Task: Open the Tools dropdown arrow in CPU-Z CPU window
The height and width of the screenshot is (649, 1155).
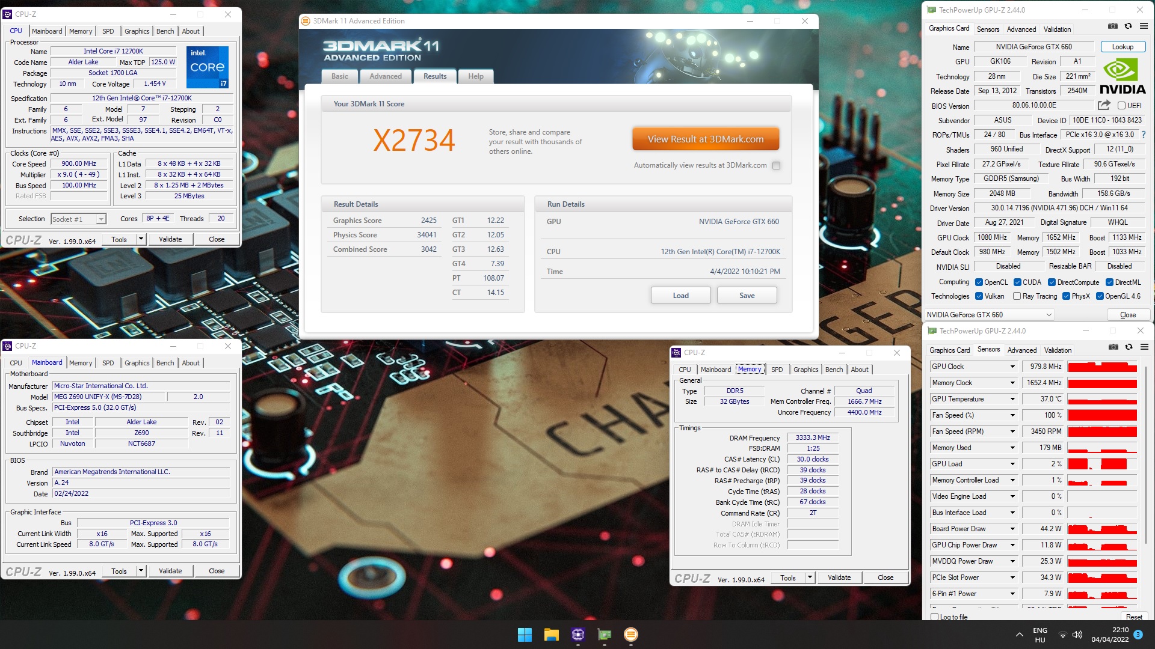Action: (141, 239)
